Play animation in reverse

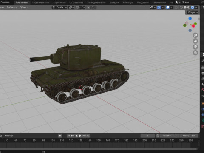[x=76, y=136]
